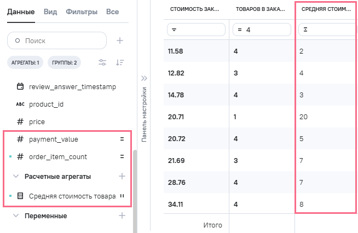Toggle the equals marker on payment_value

click(122, 139)
